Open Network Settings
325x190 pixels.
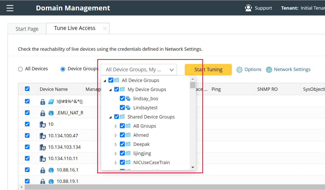[292, 69]
